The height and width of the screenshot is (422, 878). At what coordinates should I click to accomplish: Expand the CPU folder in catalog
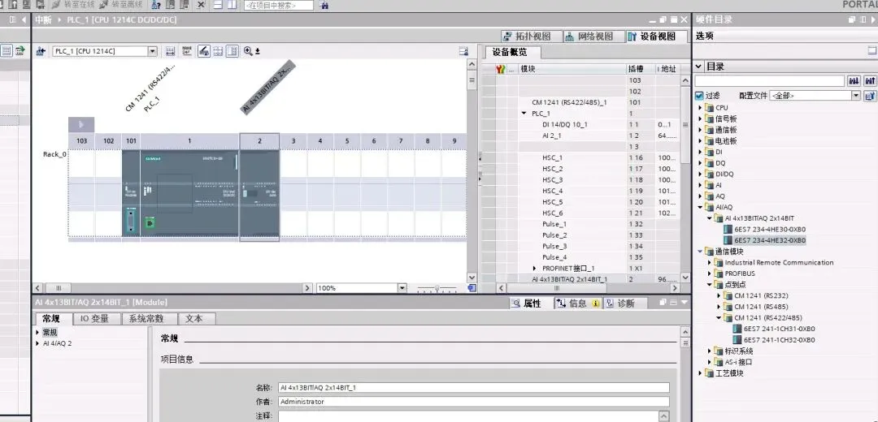[x=700, y=107]
